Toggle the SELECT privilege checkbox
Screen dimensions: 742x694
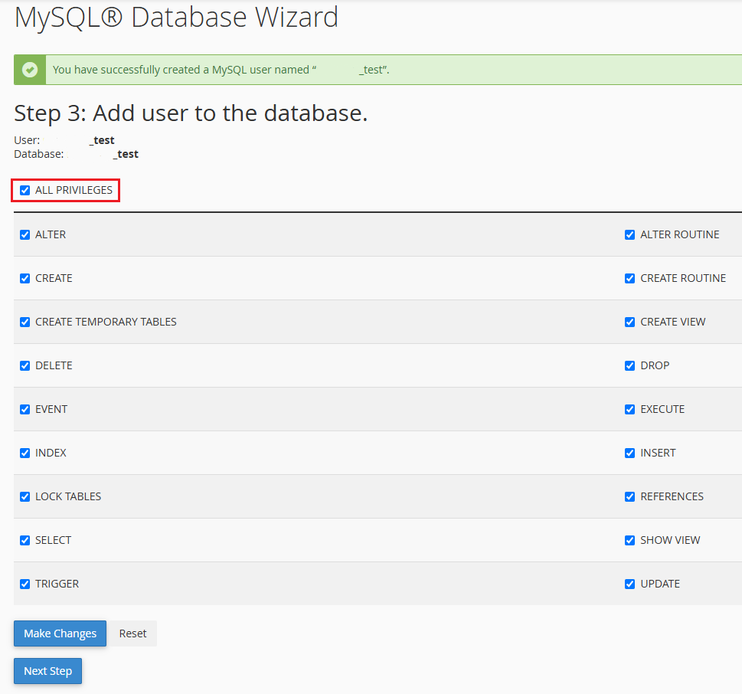25,540
